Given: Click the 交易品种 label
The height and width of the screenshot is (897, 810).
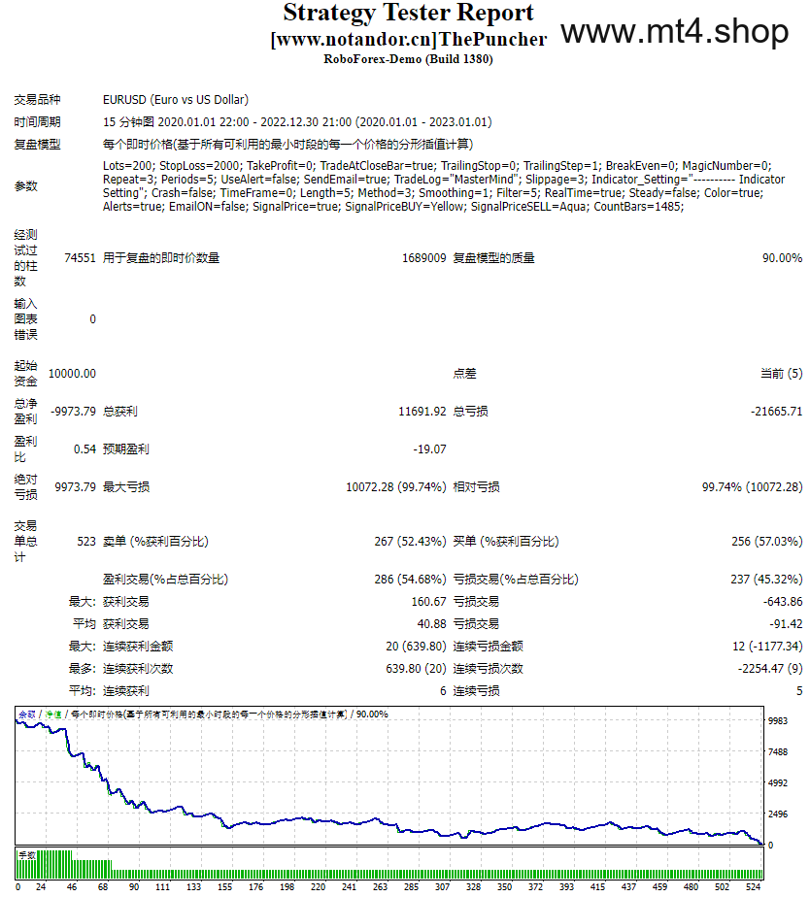Looking at the screenshot, I should pos(37,100).
